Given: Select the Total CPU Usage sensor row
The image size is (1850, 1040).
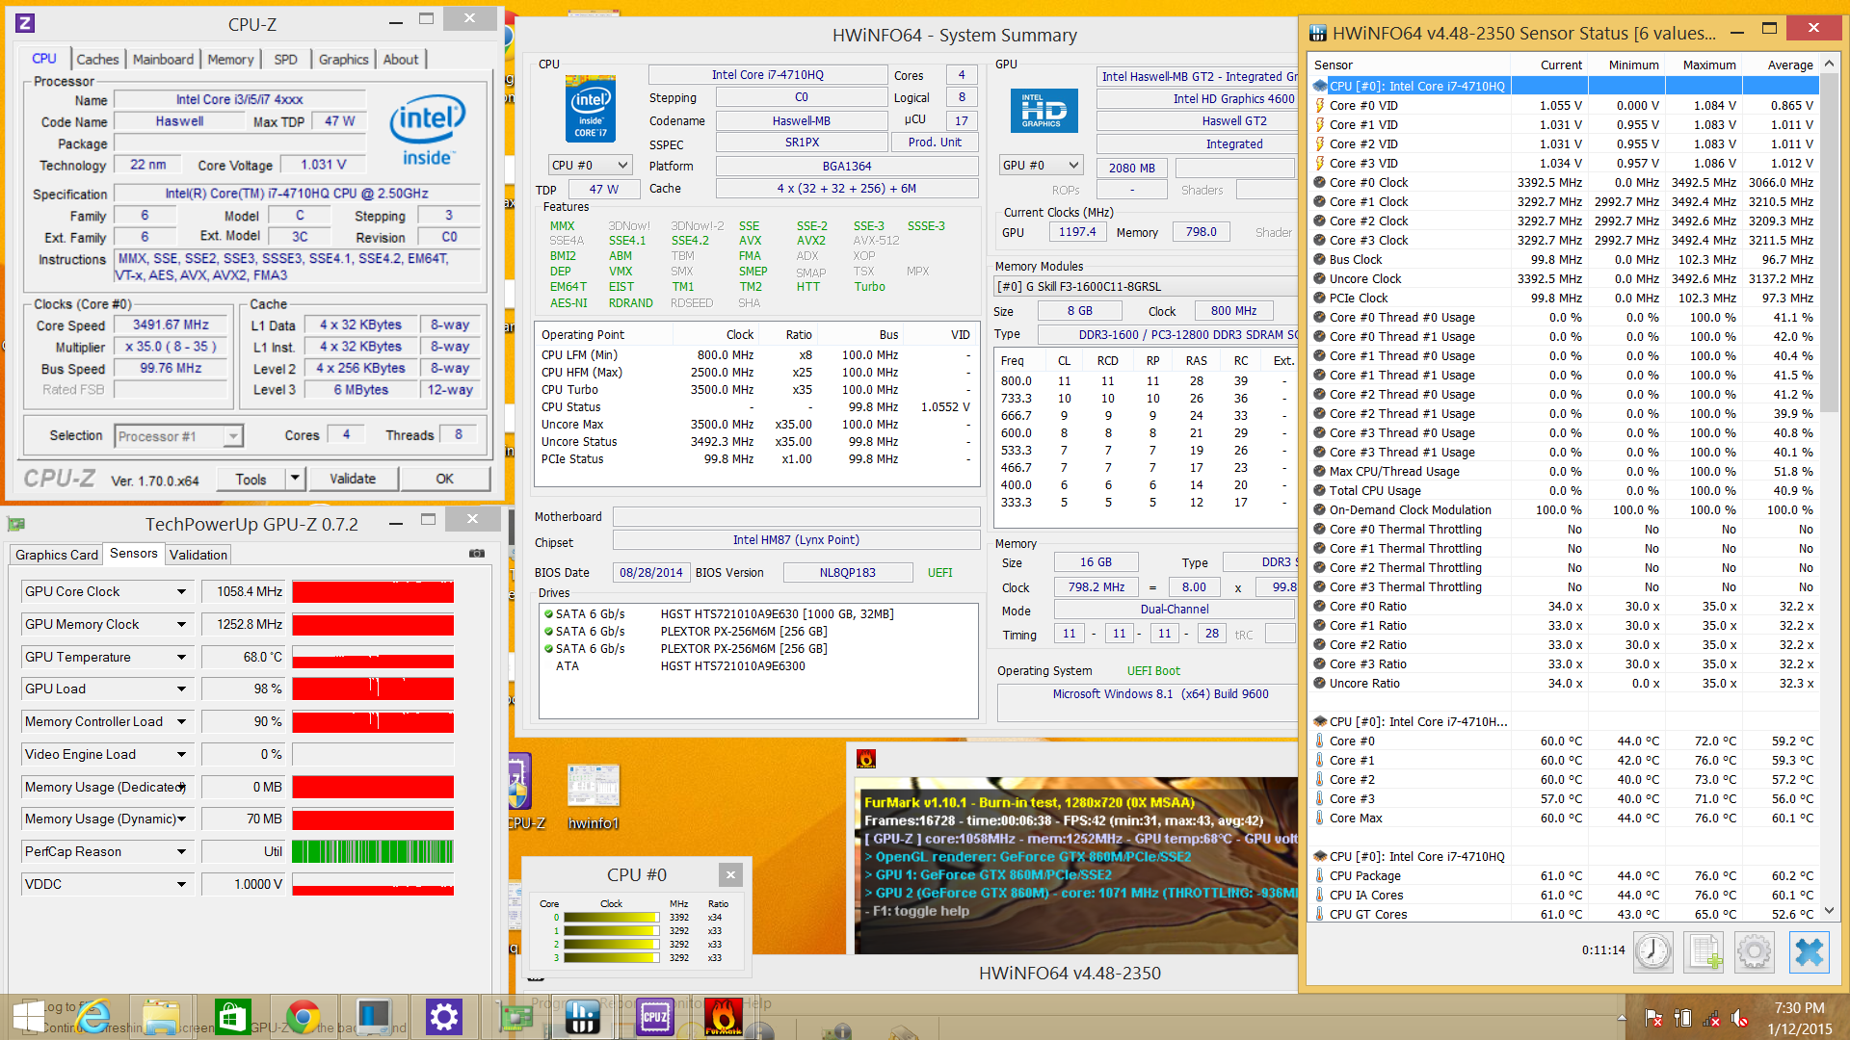Looking at the screenshot, I should point(1564,490).
